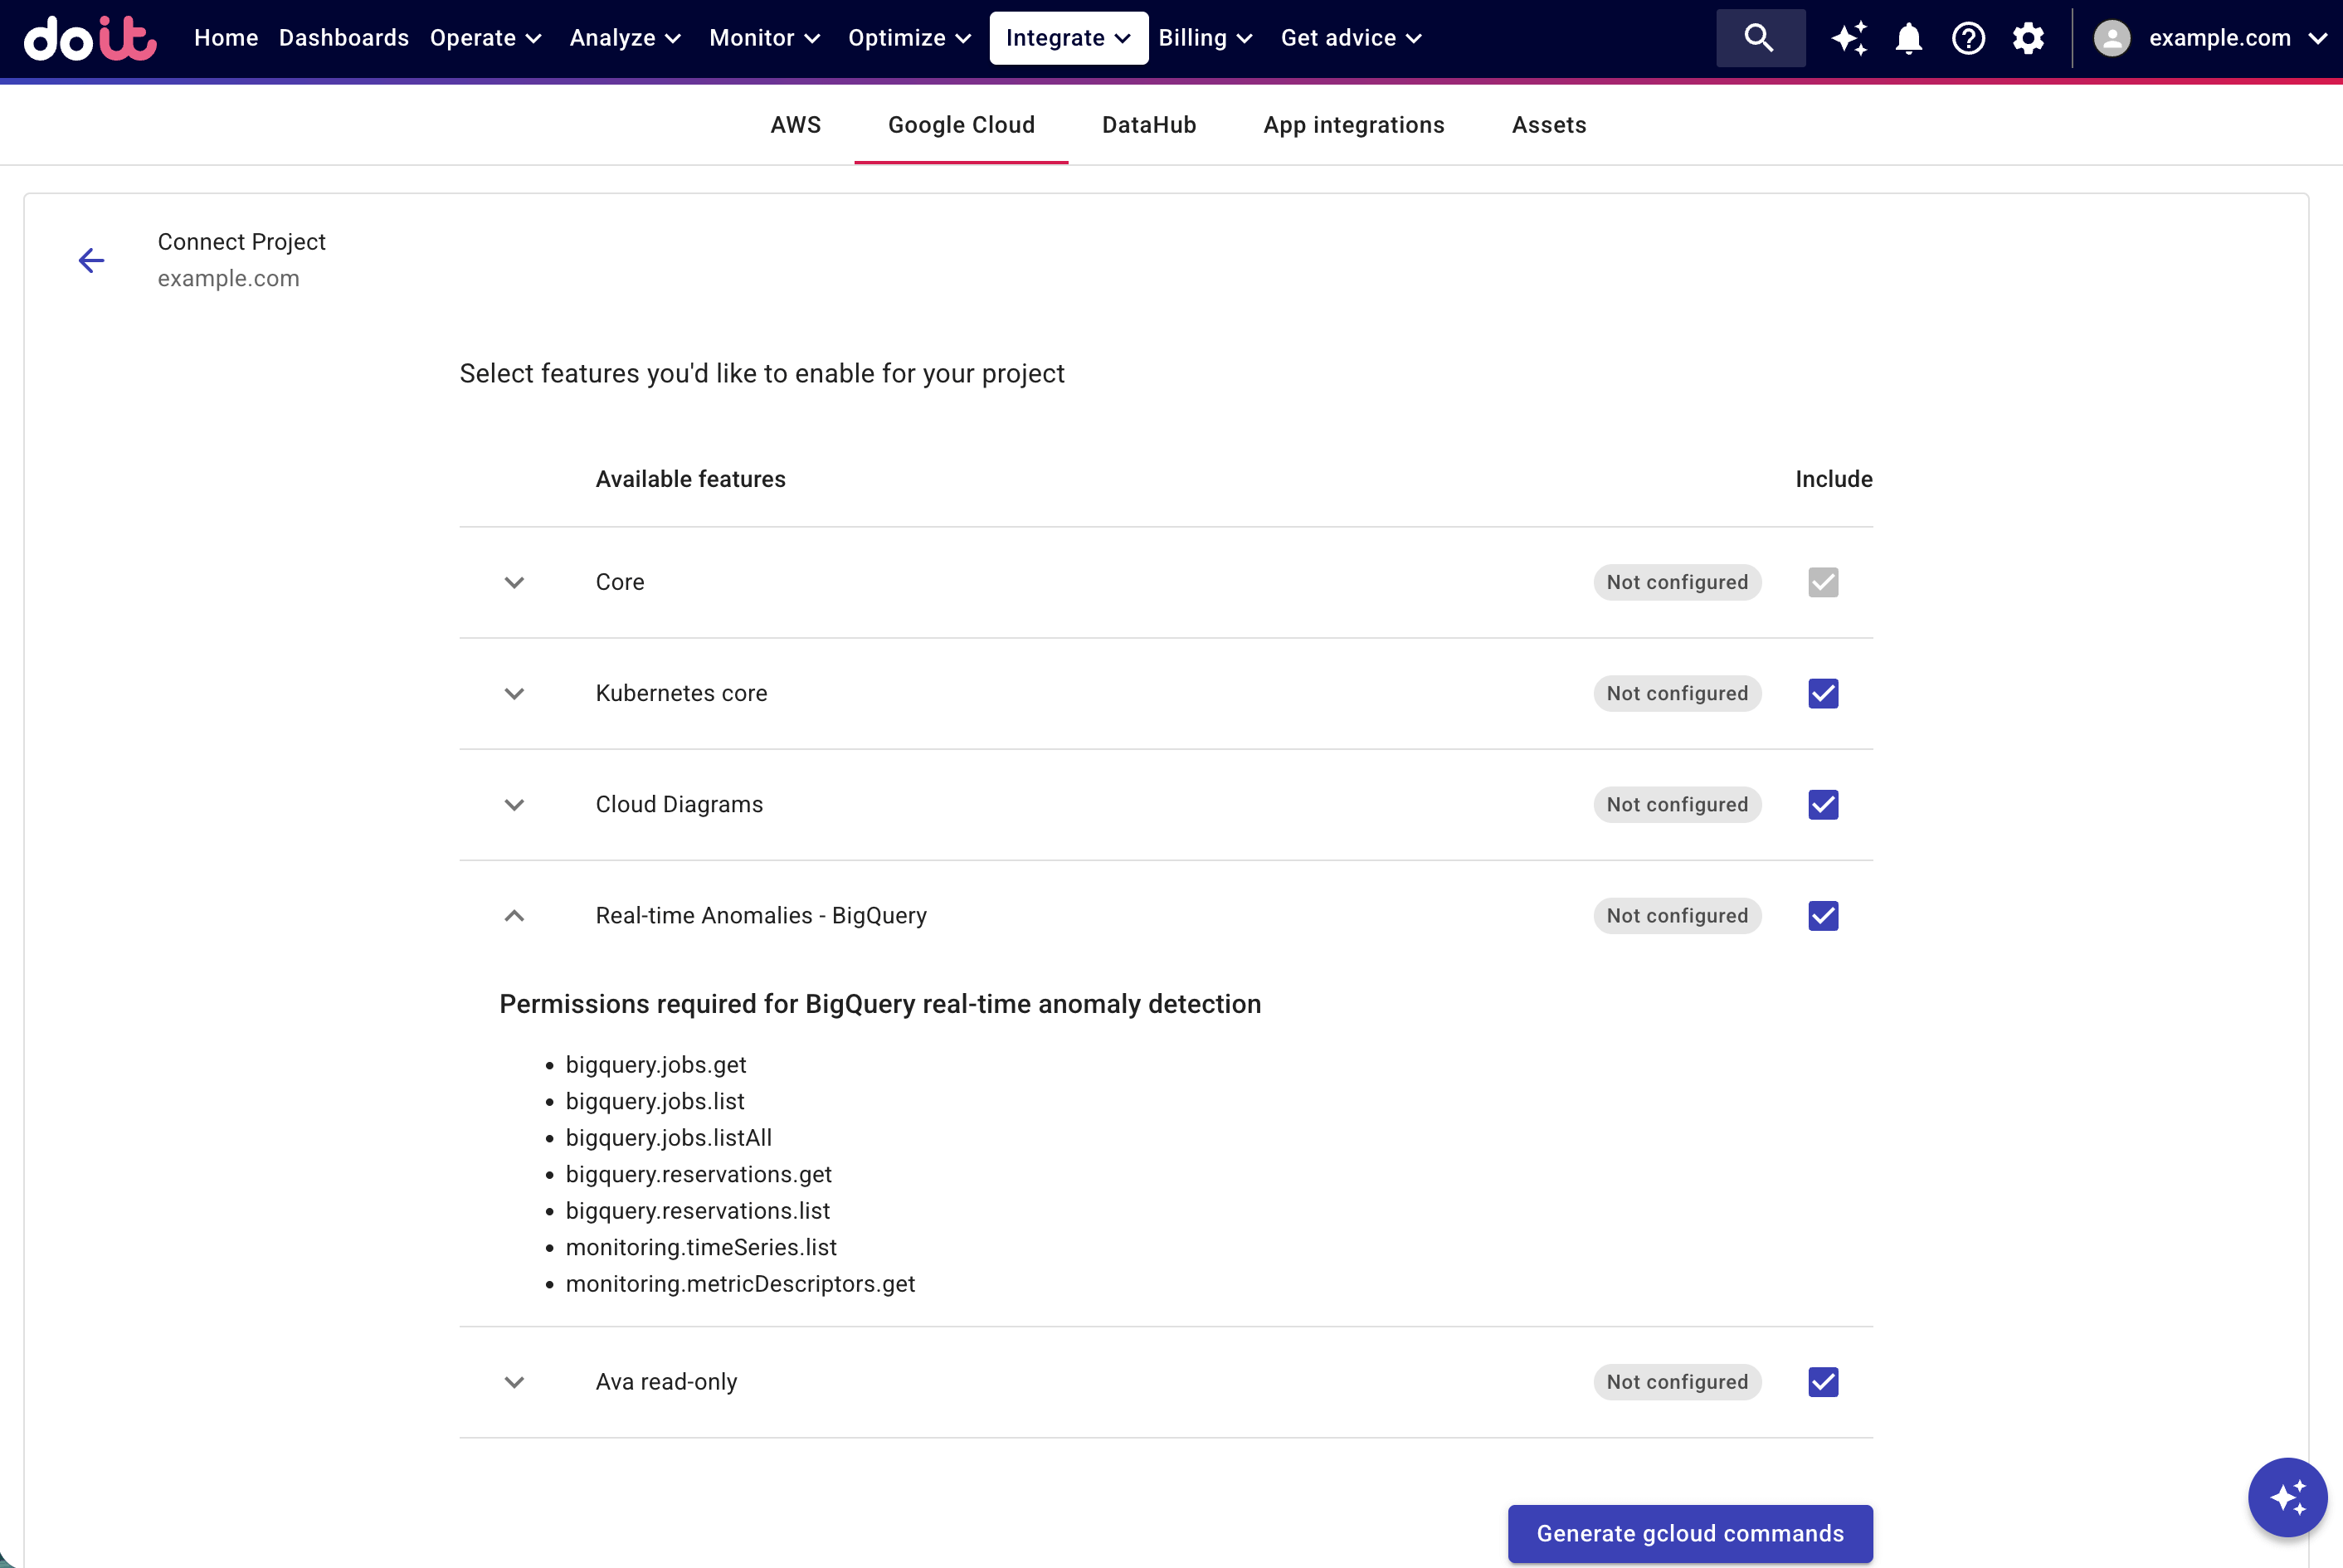Click the sparkle AI assistant icon in navbar

click(x=1848, y=37)
